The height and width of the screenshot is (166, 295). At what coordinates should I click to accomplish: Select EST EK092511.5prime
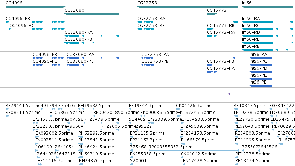[x=37, y=144]
